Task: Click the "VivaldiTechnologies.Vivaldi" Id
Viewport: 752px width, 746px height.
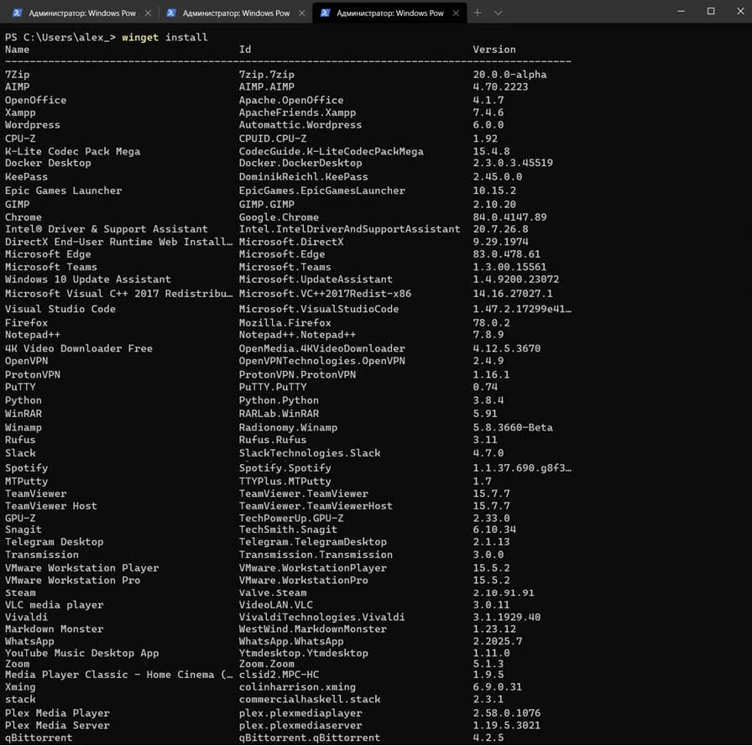Action: pyautogui.click(x=321, y=618)
